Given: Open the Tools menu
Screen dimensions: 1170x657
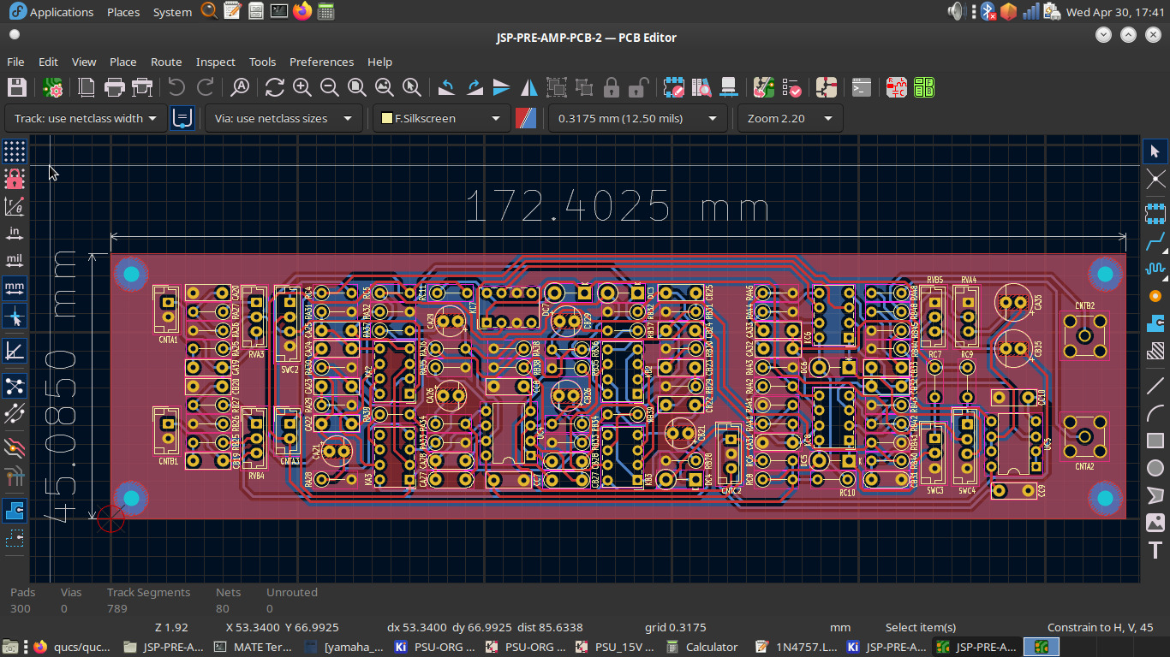Looking at the screenshot, I should tap(262, 62).
